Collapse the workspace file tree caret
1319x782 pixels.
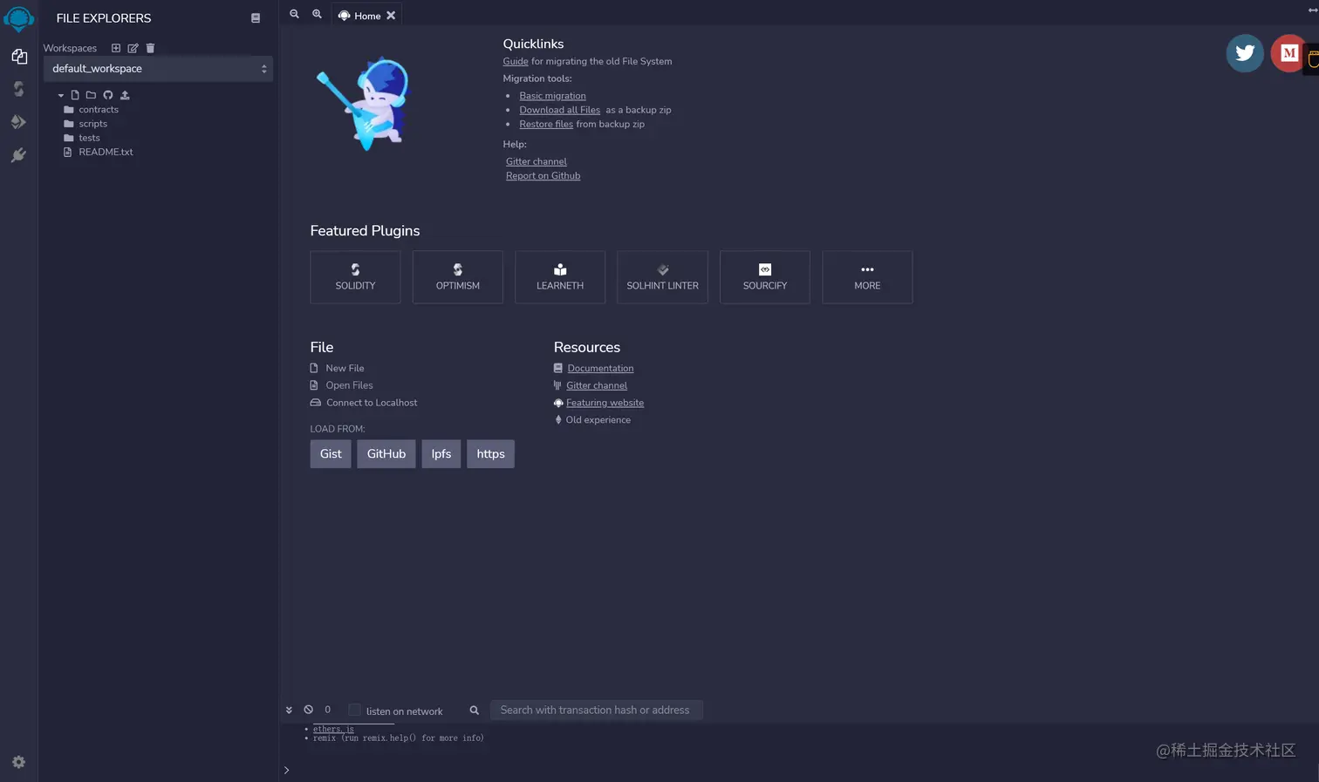click(x=60, y=95)
